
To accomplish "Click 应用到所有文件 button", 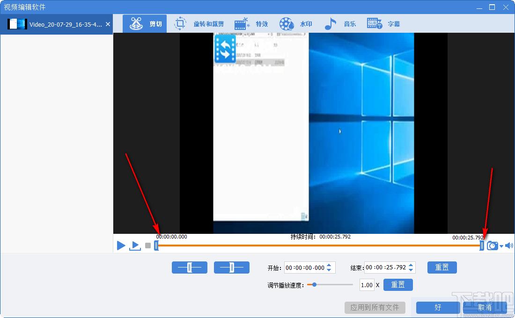I will click(375, 308).
